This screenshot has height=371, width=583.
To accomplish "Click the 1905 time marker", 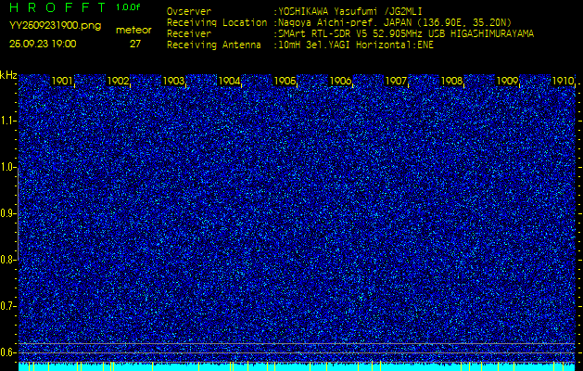I will coord(285,81).
